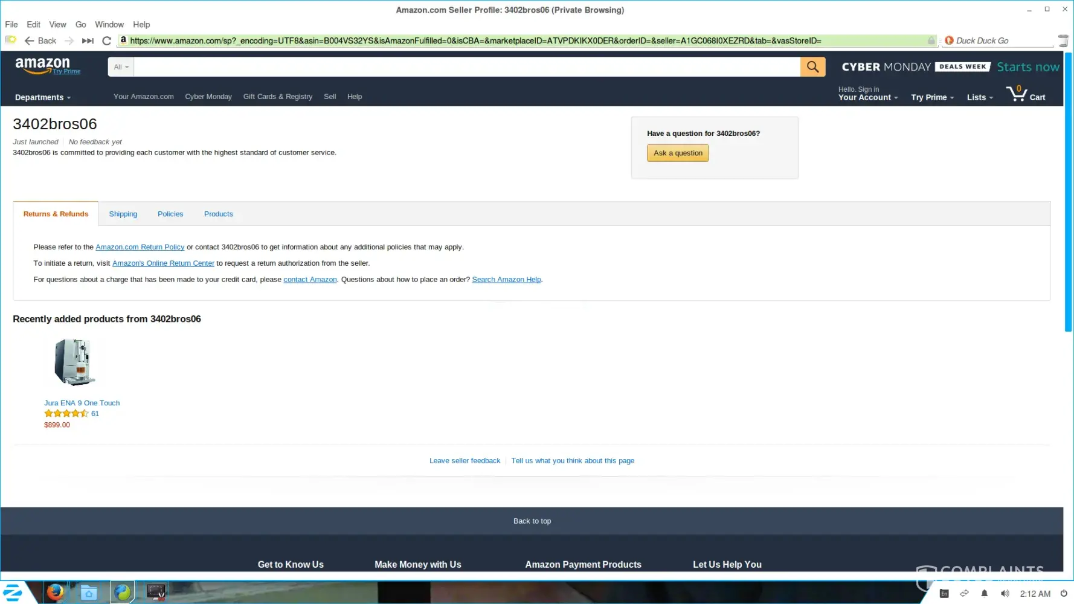Open the Cyber Monday nav link

click(x=208, y=97)
